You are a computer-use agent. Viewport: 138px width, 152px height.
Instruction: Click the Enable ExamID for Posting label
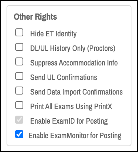(x=69, y=121)
